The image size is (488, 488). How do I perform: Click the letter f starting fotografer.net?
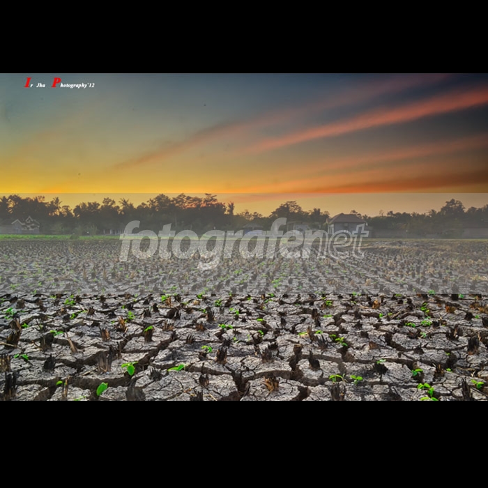[128, 241]
